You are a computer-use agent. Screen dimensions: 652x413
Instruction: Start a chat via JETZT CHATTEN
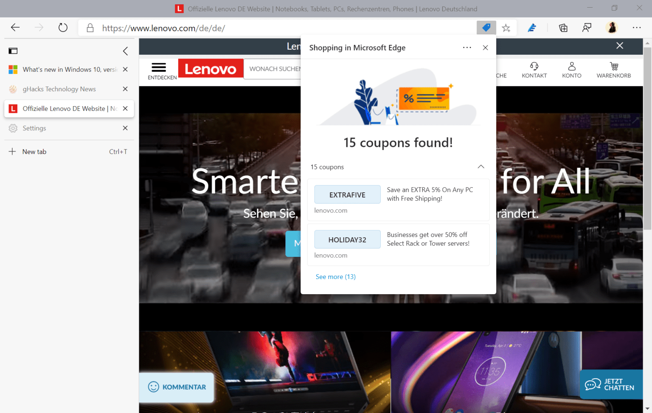coord(611,385)
